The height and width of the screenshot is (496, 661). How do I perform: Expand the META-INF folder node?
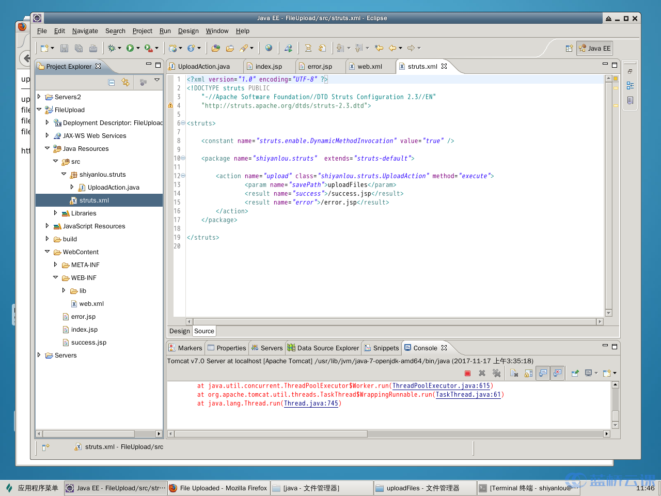click(56, 265)
